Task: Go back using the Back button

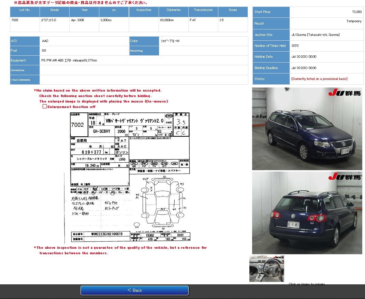Action: 134,290
